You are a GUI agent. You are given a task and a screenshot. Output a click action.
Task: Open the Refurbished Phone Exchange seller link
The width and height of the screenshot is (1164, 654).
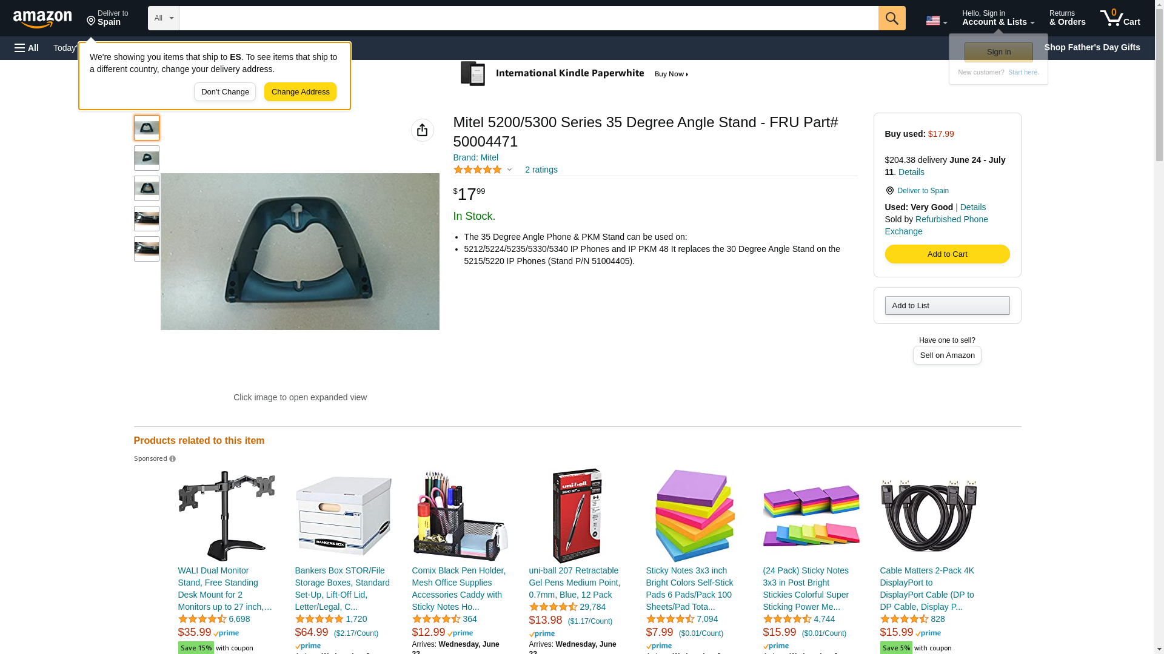pyautogui.click(x=936, y=225)
